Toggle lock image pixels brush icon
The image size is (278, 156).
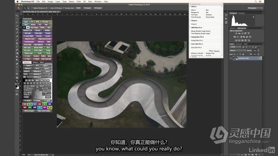pos(237,54)
